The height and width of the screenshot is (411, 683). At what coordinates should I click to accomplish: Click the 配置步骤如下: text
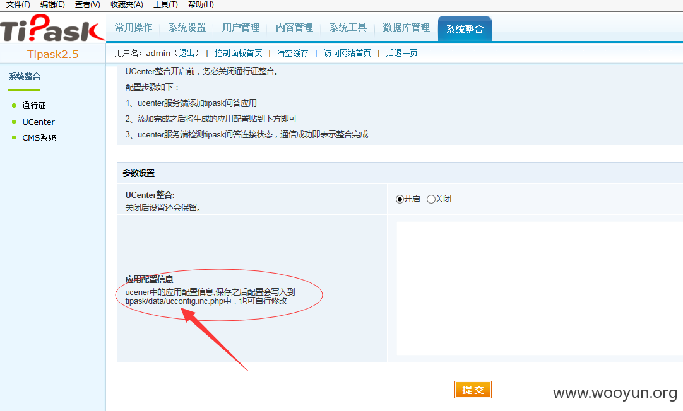(152, 87)
